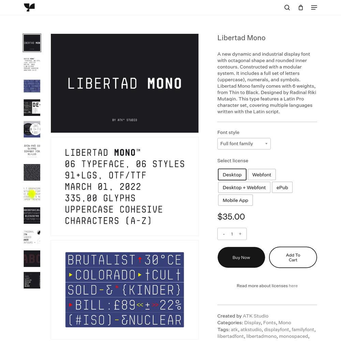Select the ePub license option

point(282,188)
